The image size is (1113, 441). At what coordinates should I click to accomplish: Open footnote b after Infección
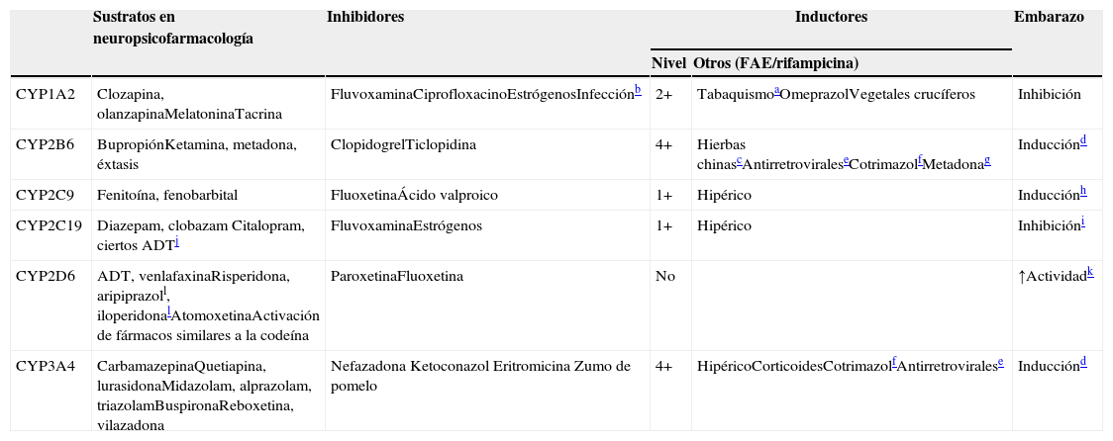(x=638, y=89)
